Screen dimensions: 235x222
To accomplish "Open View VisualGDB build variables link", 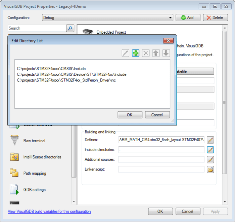I will tap(49, 211).
